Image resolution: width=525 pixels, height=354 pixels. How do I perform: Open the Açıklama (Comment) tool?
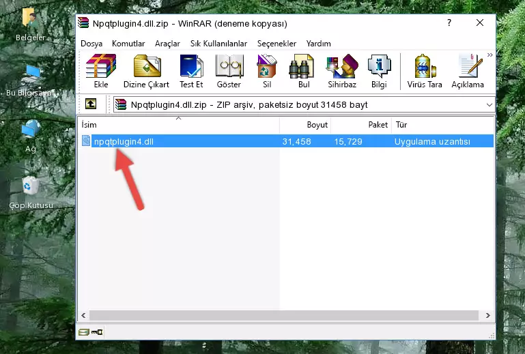point(468,71)
